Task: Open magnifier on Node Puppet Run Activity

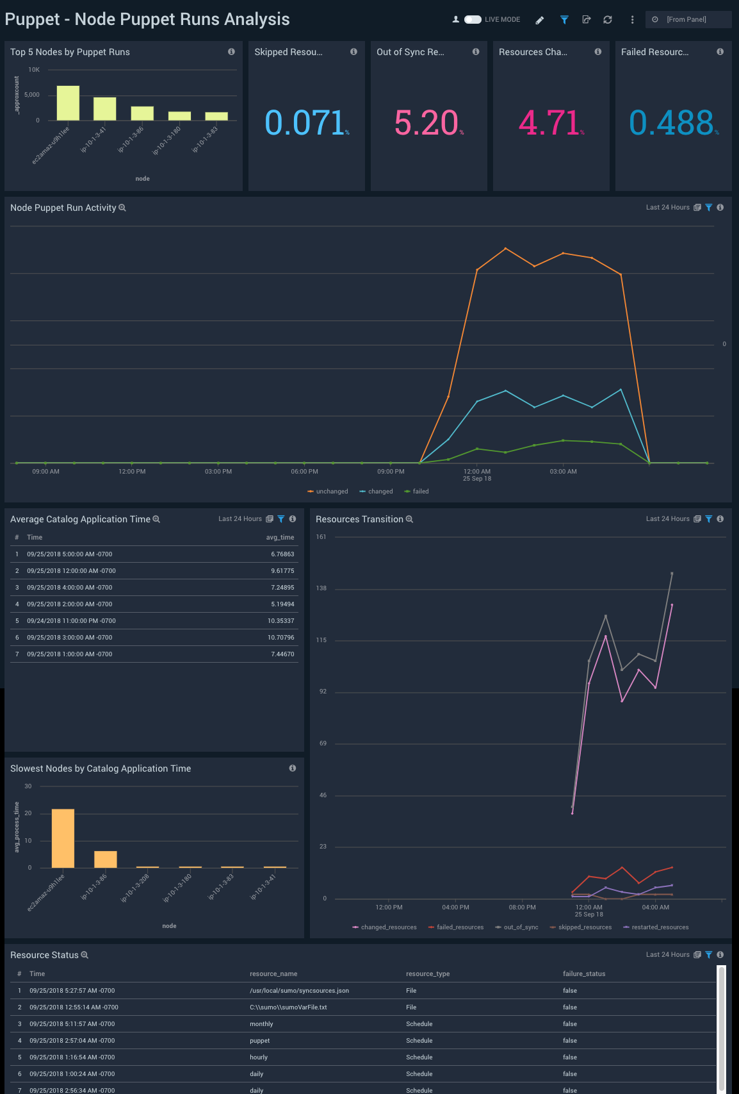Action: click(122, 208)
